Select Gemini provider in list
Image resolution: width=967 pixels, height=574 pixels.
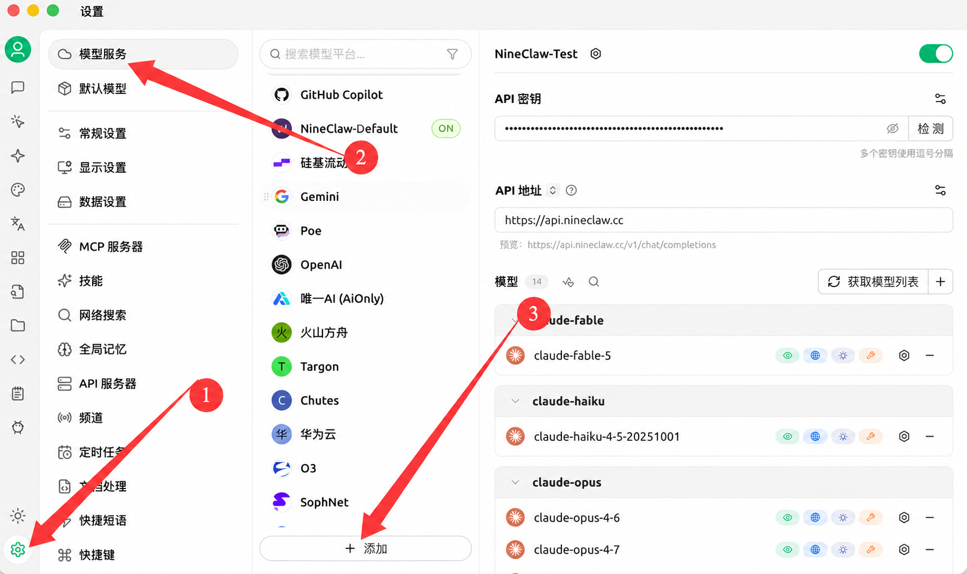365,197
